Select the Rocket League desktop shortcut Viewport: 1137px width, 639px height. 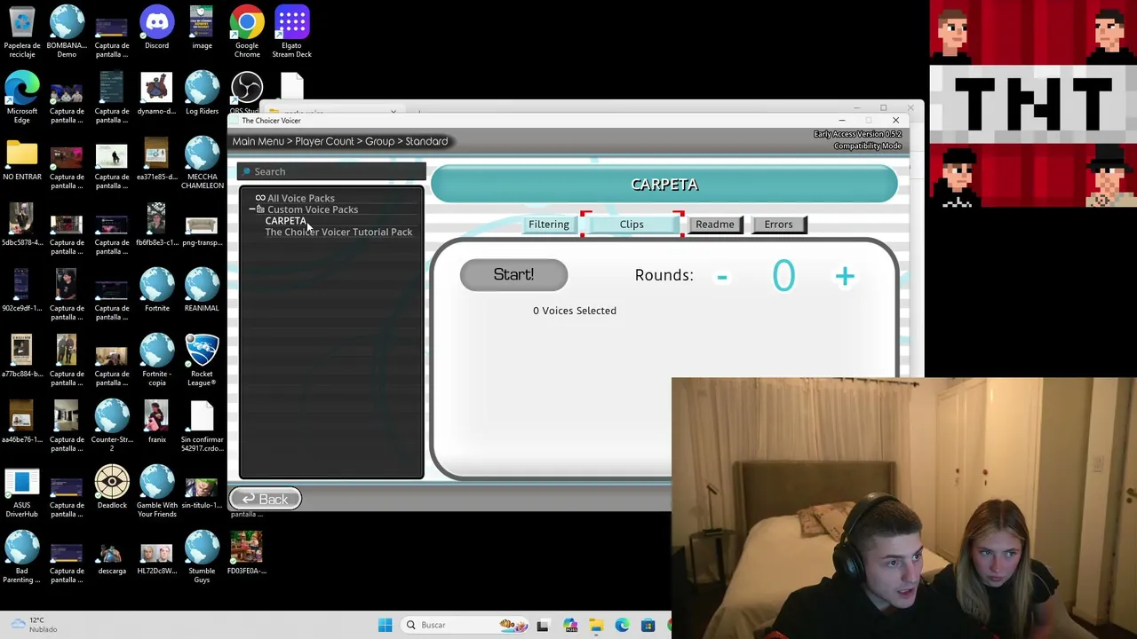[x=202, y=360]
